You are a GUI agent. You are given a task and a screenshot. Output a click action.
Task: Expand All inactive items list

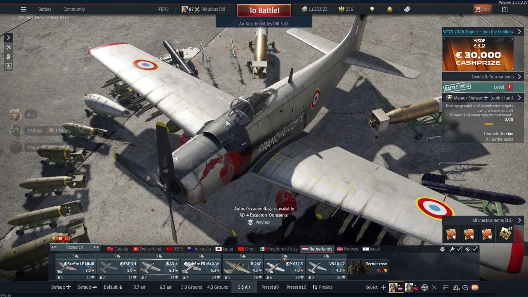click(x=519, y=220)
